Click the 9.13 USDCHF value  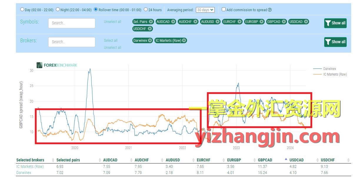(324, 166)
